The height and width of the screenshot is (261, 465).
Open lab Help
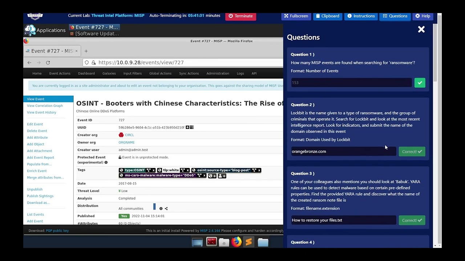click(x=423, y=16)
